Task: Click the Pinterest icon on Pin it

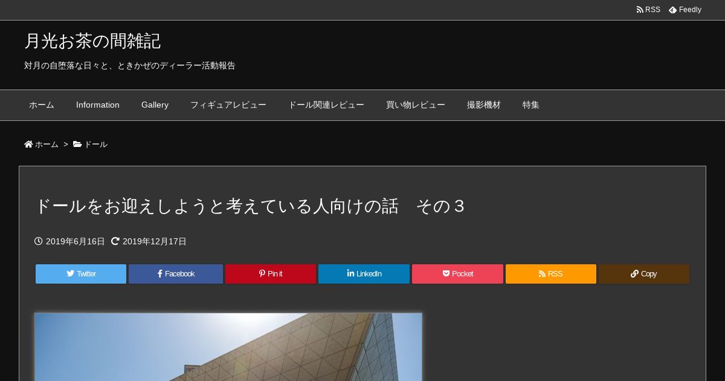Action: coord(262,273)
